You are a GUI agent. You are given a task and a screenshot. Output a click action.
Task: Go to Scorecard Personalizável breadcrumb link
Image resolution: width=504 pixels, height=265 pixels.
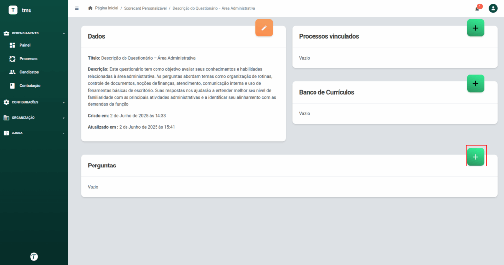click(x=145, y=8)
